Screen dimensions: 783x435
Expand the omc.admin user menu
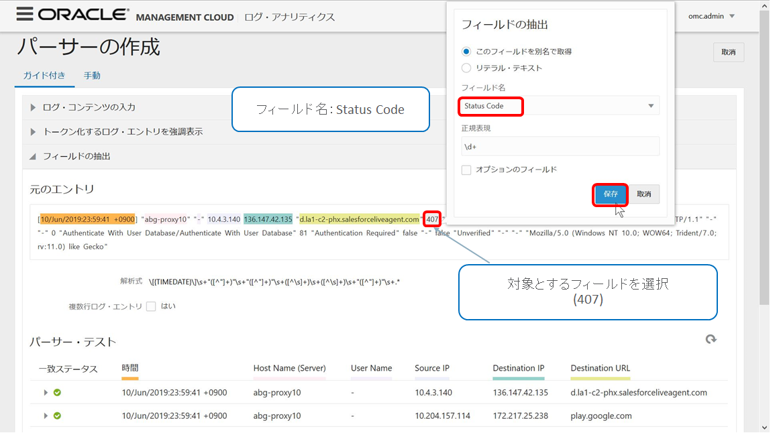point(712,16)
